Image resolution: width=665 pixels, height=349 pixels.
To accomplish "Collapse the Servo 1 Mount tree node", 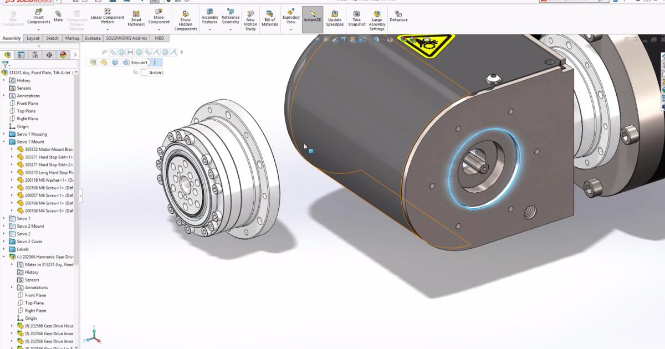I will click(x=4, y=141).
